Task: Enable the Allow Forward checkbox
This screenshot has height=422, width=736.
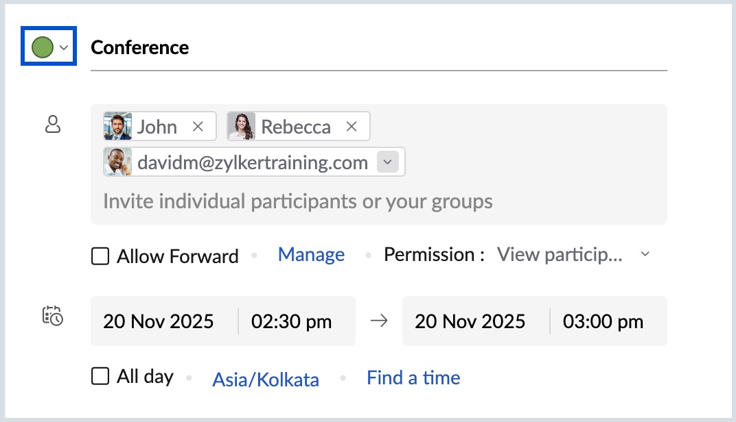Action: click(100, 256)
